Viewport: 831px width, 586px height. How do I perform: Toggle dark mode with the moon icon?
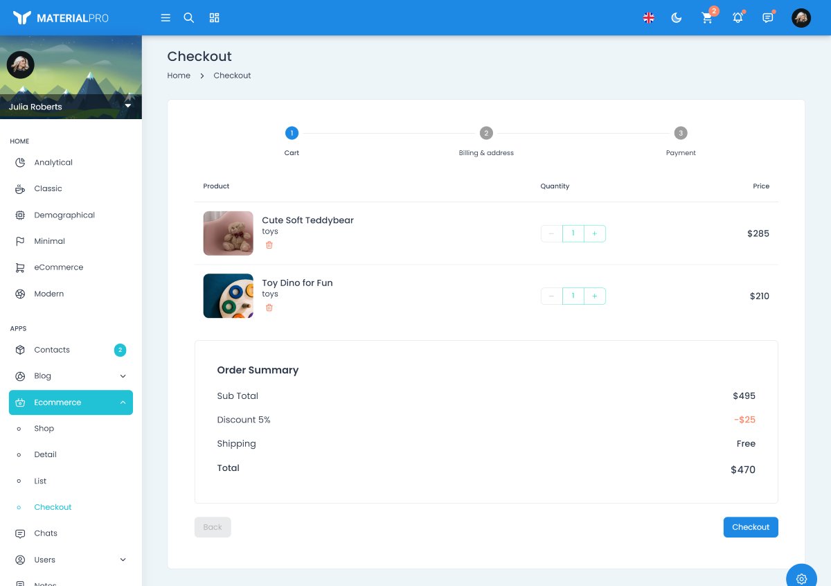(677, 17)
